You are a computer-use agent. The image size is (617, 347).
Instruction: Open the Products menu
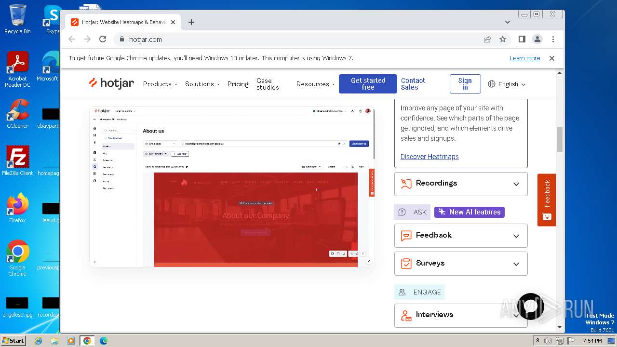(160, 84)
